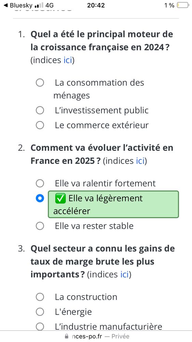The width and height of the screenshot is (192, 342).
Task: Tap the battery indicator icon
Action: [183, 5]
